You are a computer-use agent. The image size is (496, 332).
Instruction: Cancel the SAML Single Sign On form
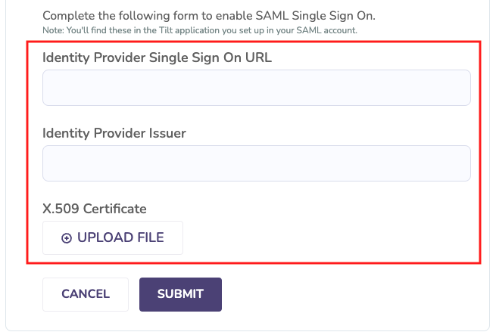click(86, 294)
